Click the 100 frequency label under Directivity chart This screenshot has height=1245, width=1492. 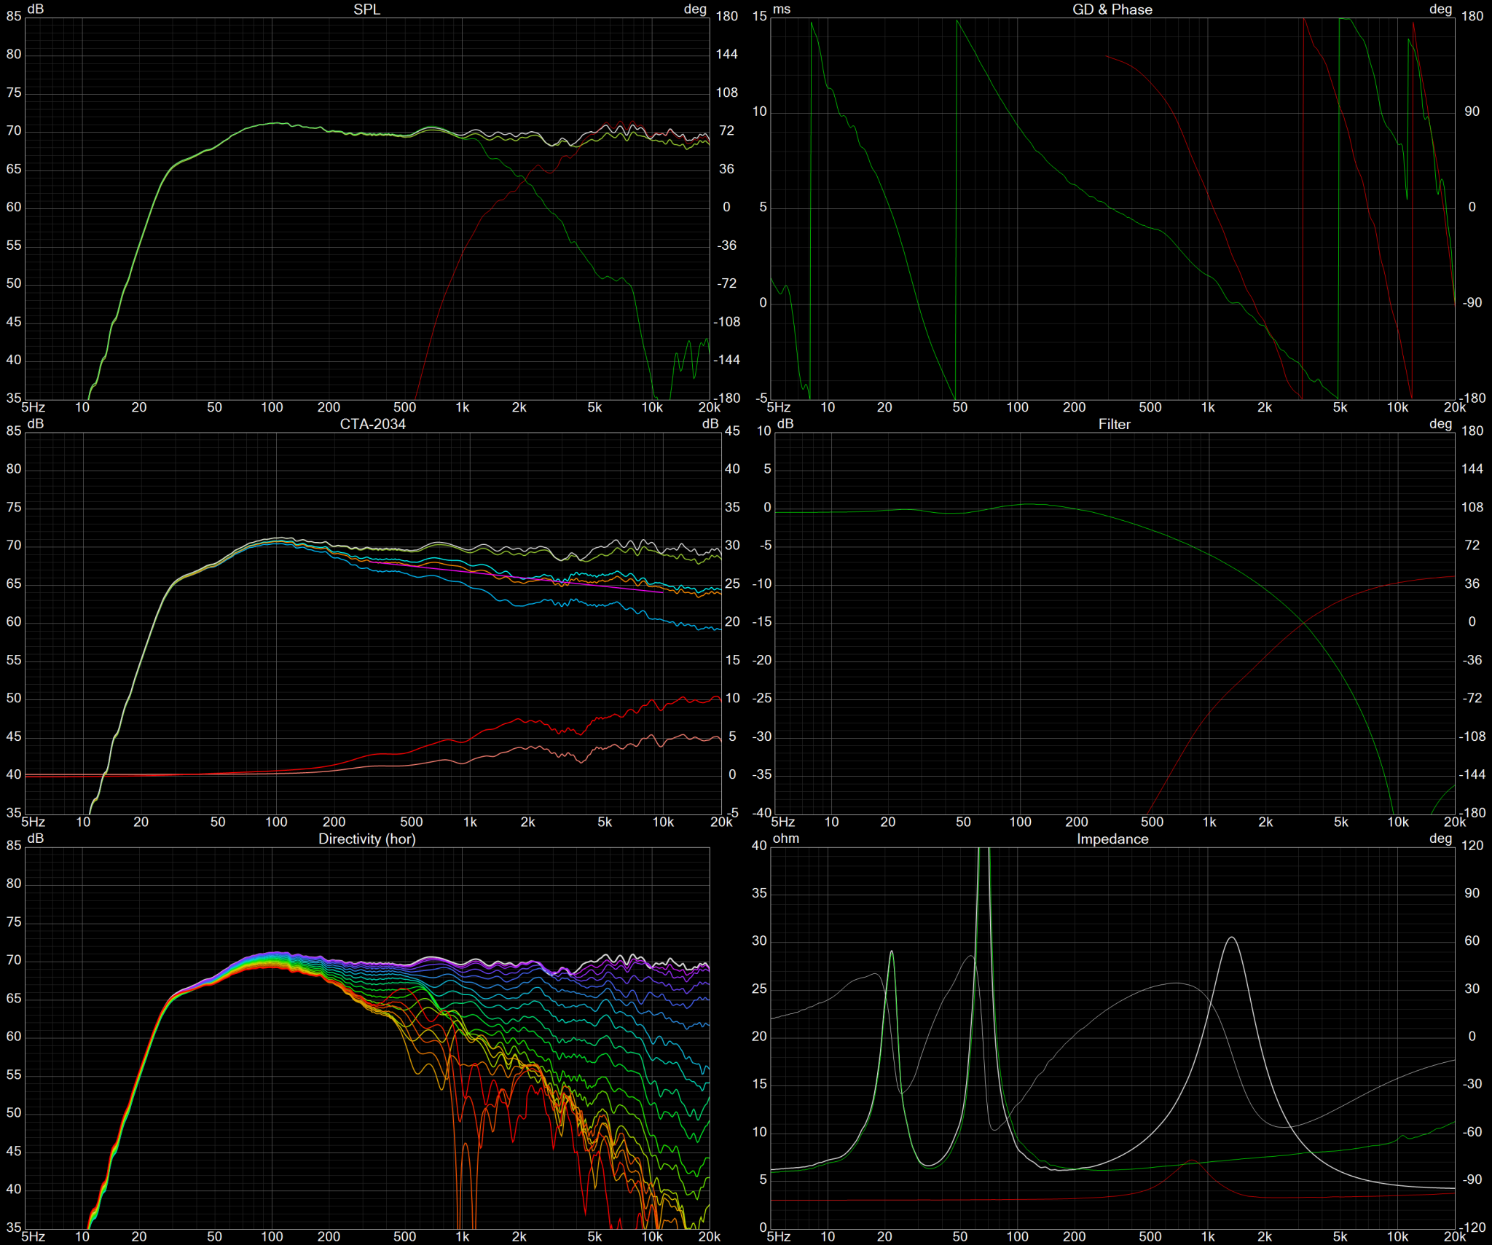tap(272, 1236)
